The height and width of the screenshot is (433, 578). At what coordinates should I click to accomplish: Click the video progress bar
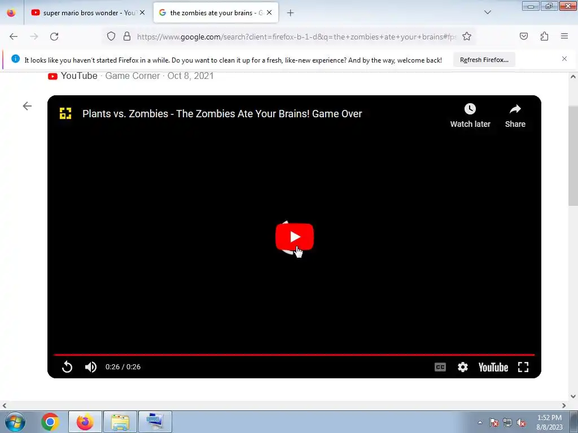[294, 355]
